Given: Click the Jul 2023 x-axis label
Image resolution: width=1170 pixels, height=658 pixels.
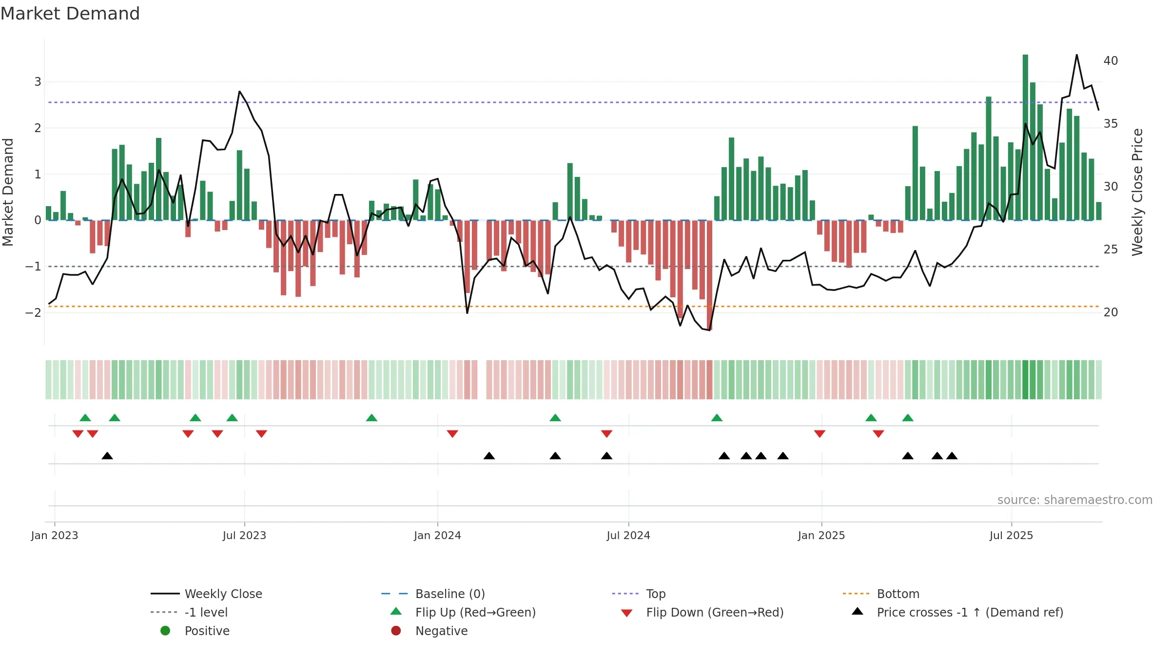Looking at the screenshot, I should 244,535.
